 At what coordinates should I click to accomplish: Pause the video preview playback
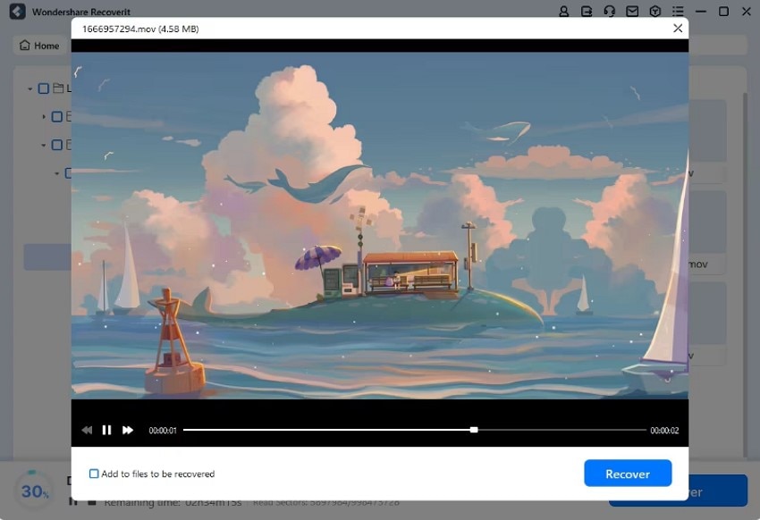106,430
